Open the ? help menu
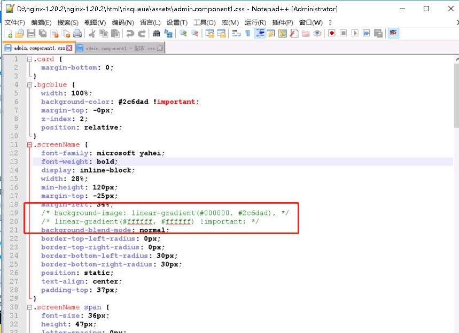The height and width of the screenshot is (333, 459). pyautogui.click(x=330, y=22)
